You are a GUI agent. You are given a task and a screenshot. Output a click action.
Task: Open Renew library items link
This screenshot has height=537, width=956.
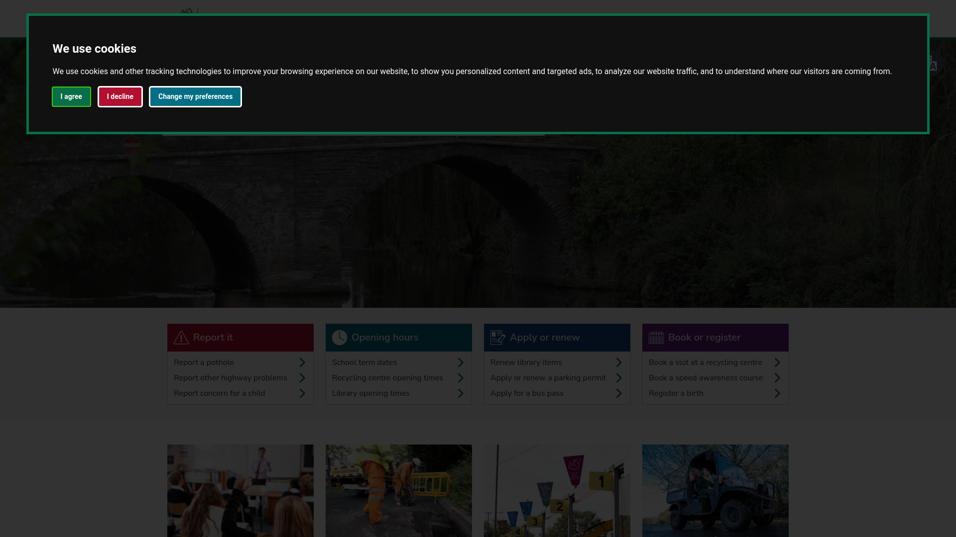click(x=526, y=362)
